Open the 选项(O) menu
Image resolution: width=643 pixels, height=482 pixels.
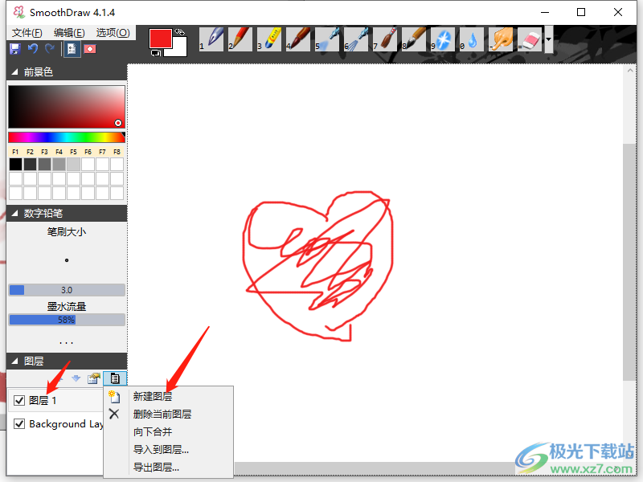113,33
